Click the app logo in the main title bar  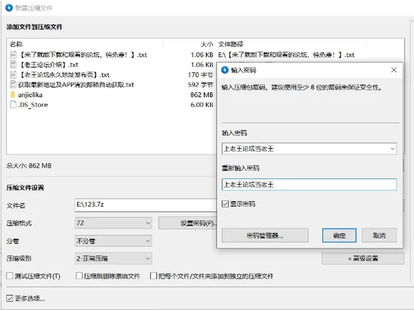(x=9, y=8)
